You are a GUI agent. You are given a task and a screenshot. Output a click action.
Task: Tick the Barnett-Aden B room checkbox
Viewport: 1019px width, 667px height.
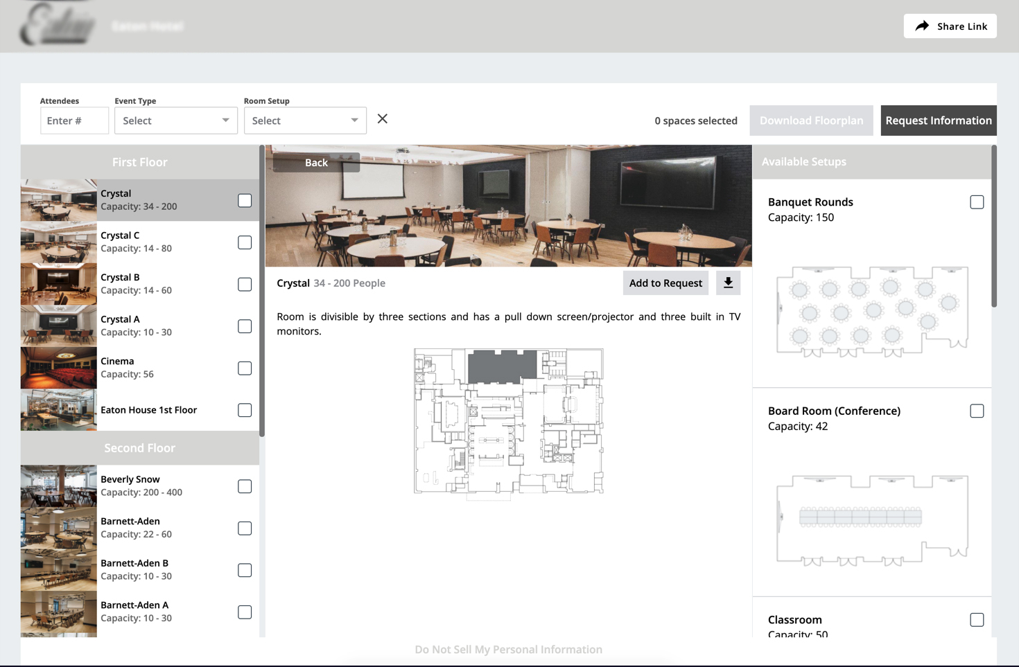[x=245, y=570]
